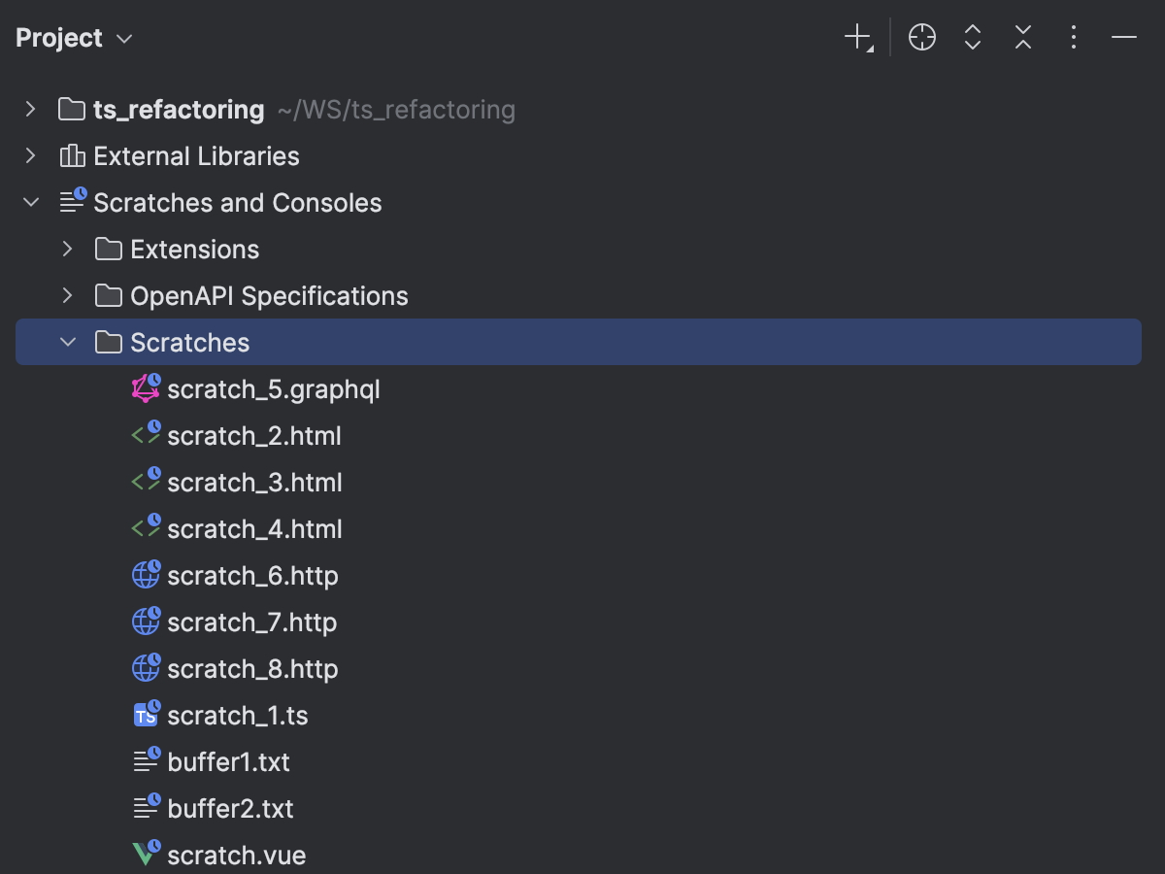The height and width of the screenshot is (874, 1165).
Task: Expand the OpenAPI Specifications folder
Action: (67, 296)
